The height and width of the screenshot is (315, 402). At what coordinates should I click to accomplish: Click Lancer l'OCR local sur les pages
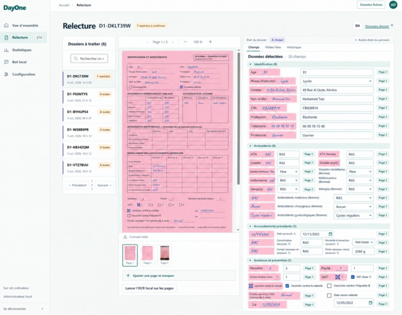pyautogui.click(x=149, y=288)
